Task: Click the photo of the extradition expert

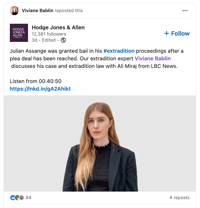Action: [x=100, y=144]
